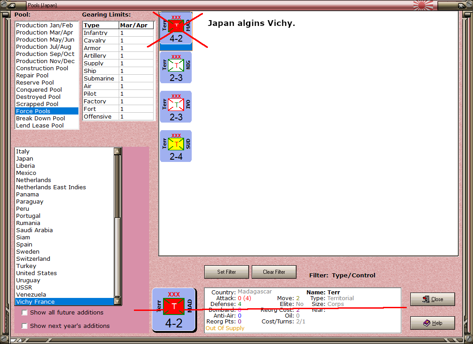Click the Offensive row in Gearing Limits
This screenshot has height=344, width=473.
point(118,117)
